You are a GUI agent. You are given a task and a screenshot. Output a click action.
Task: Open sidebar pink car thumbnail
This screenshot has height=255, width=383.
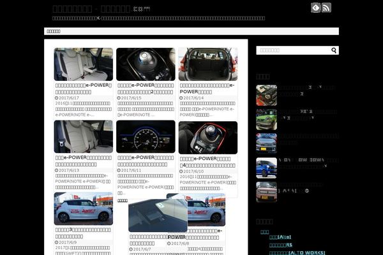pos(266,192)
